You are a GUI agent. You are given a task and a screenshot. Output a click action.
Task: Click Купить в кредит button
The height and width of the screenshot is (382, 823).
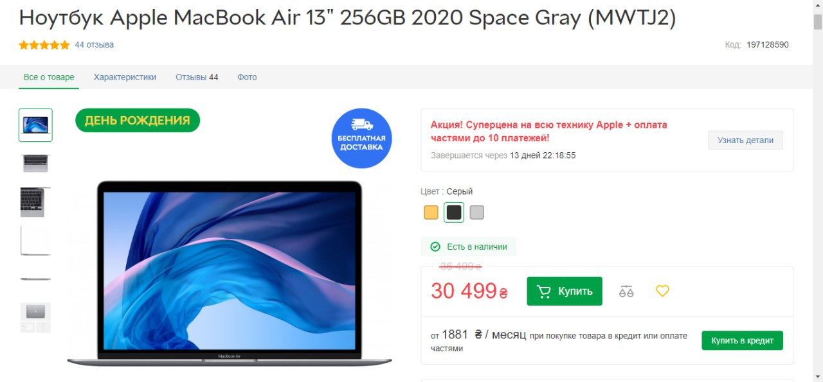point(742,341)
